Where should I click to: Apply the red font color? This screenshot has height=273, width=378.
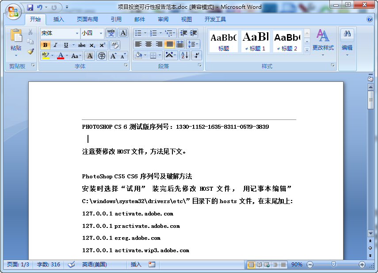click(61, 56)
